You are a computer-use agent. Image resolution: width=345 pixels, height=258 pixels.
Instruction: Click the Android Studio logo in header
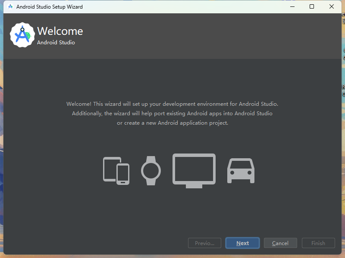tap(22, 35)
